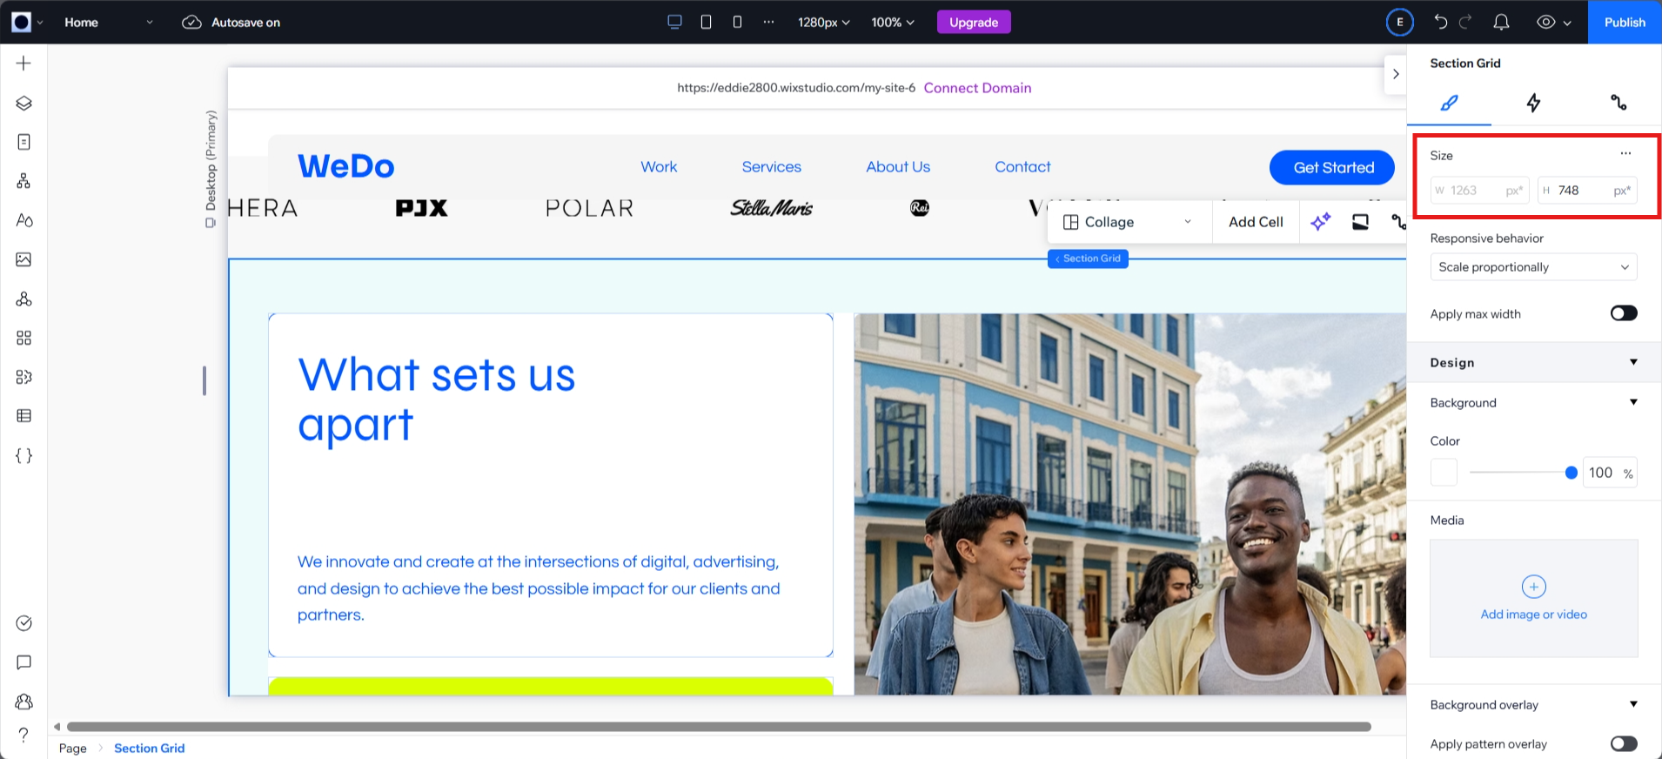This screenshot has width=1662, height=759.
Task: Open more breakpoint options ellipsis
Action: [768, 22]
